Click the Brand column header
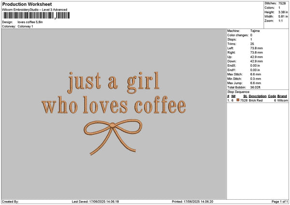 (282, 96)
